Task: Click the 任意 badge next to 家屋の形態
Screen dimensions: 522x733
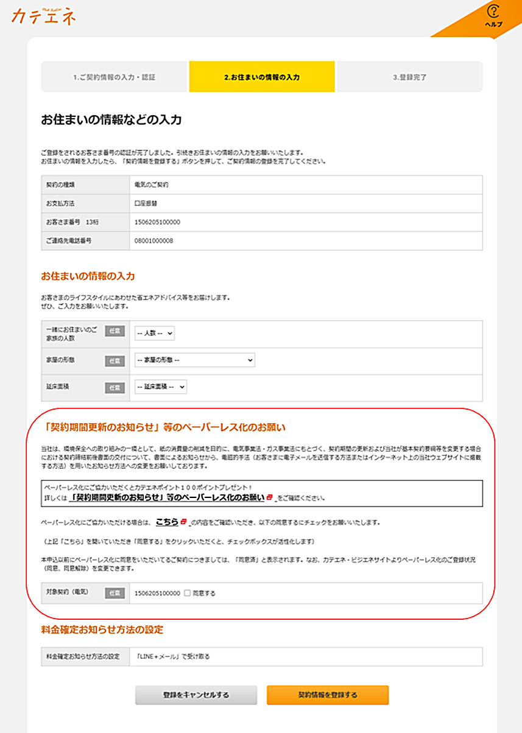Action: pyautogui.click(x=115, y=360)
